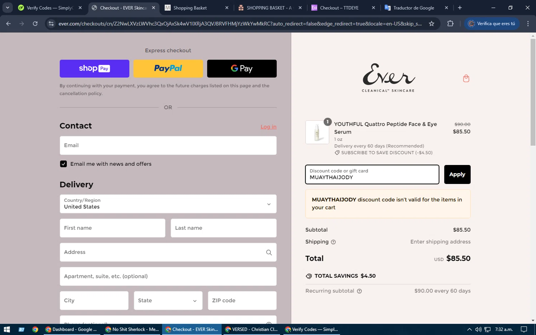Click the City input field

[94, 301]
